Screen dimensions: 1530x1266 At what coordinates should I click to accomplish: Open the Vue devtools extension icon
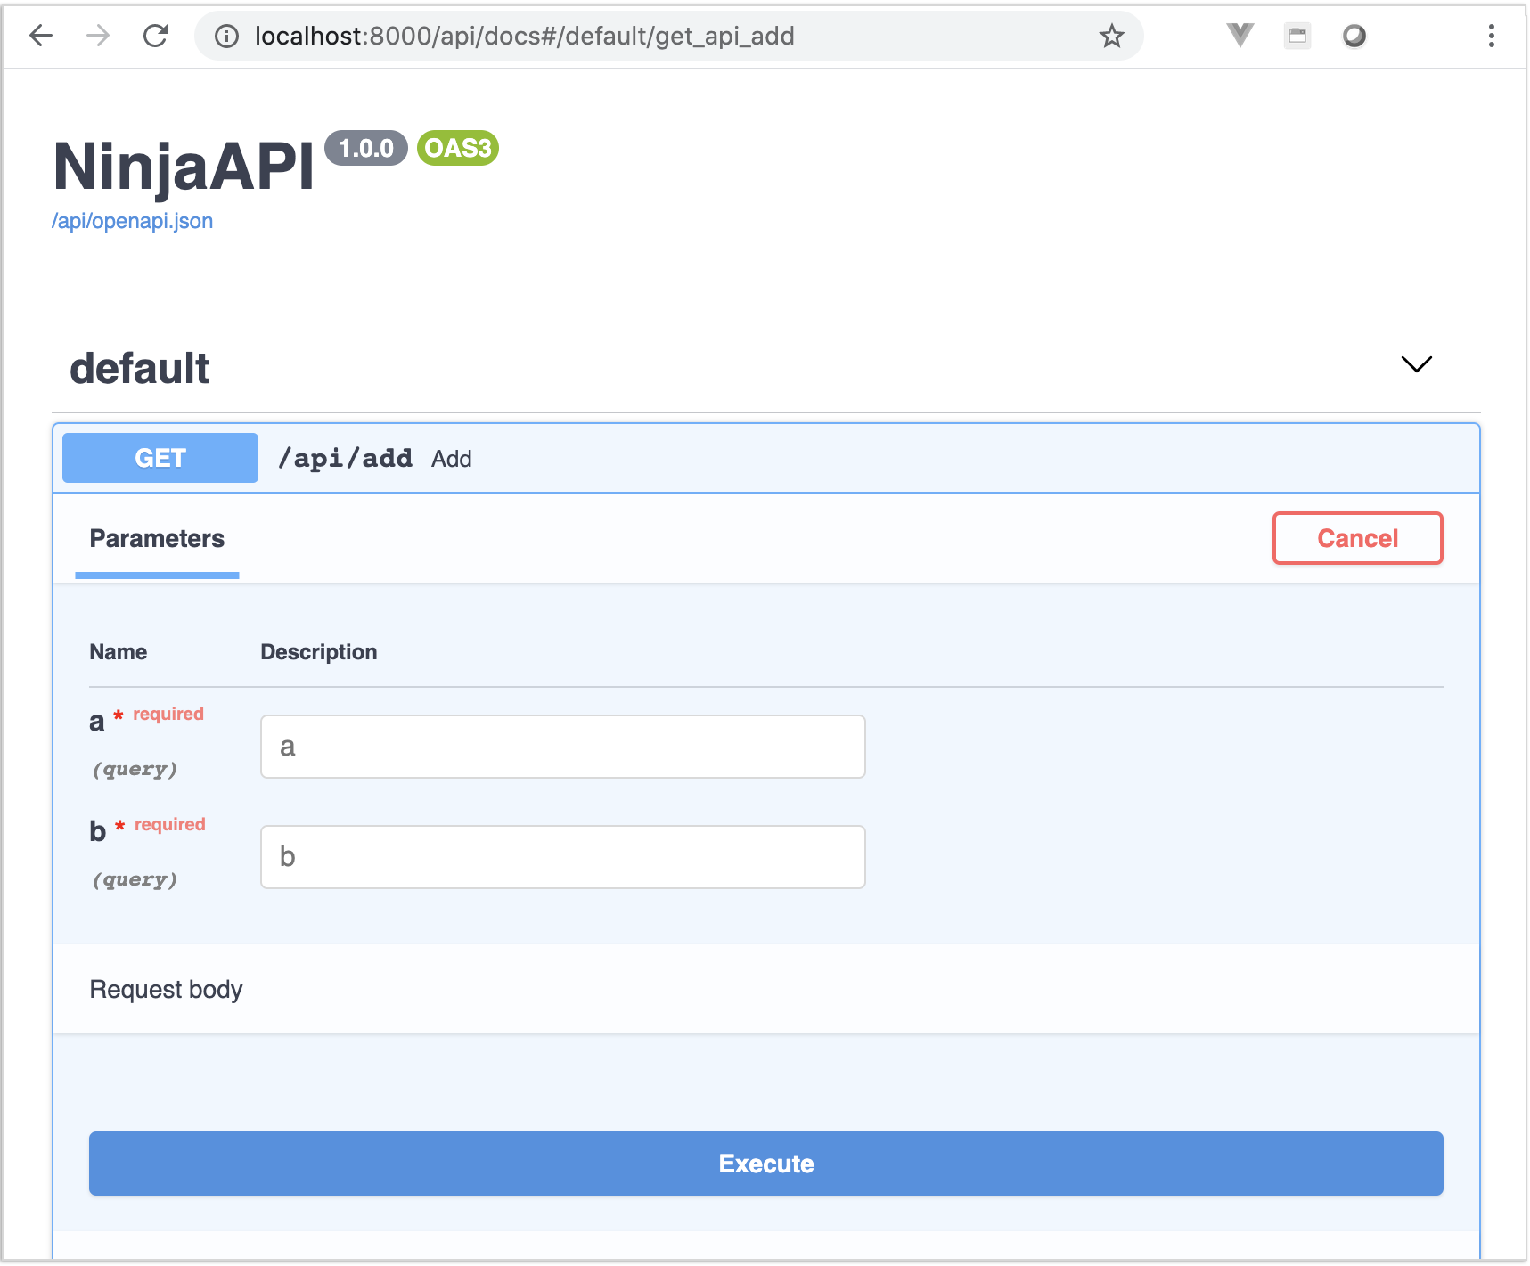coord(1239,37)
